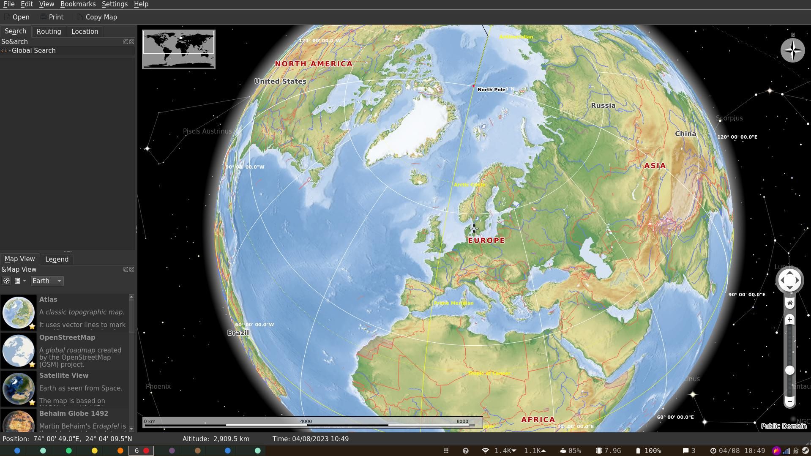Open the projection selector dropdown arrow
This screenshot has width=811, height=456.
24,281
